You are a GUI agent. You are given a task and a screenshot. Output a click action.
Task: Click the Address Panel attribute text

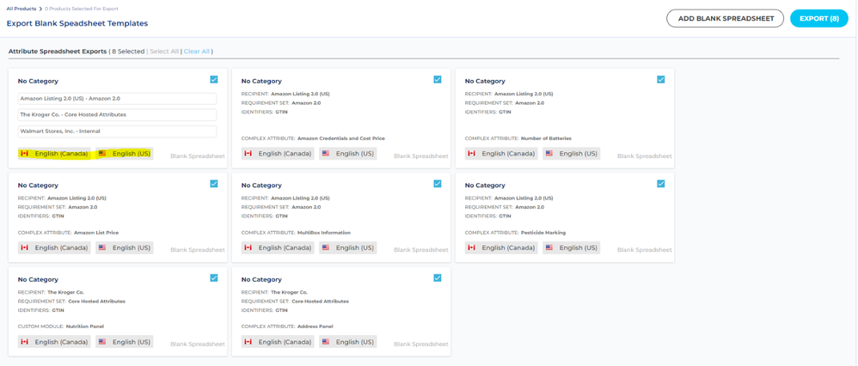tap(316, 326)
